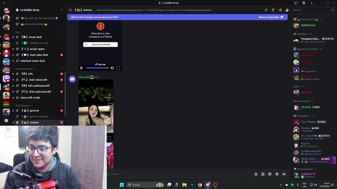The width and height of the screenshot is (337, 189).
Task: Toggle channel notification bell in header
Action: (273, 10)
